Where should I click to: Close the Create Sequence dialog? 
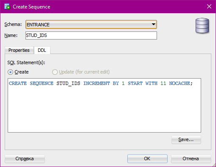[x=209, y=6]
